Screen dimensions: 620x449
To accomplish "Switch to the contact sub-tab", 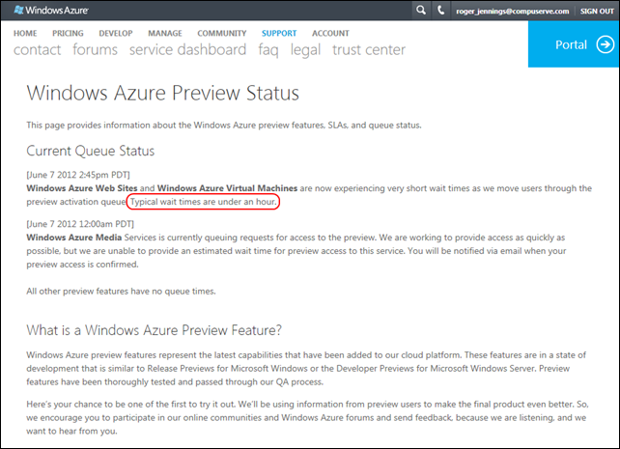I will pos(38,50).
